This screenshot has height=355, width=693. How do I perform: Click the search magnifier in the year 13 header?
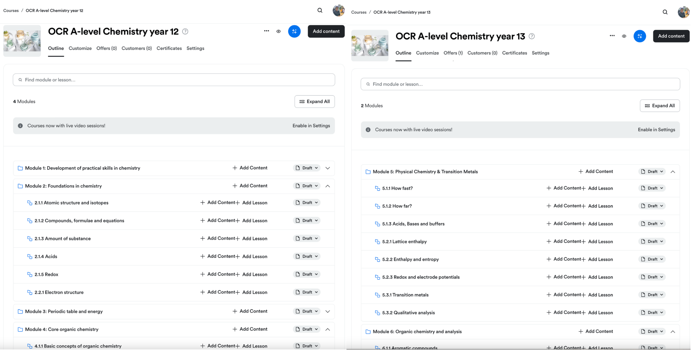tap(665, 12)
